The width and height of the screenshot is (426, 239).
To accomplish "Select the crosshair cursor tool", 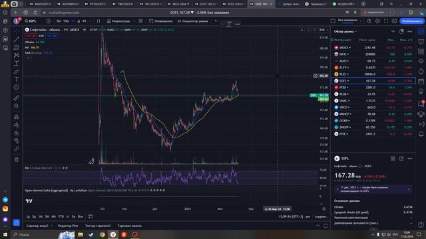I will 16,31.
